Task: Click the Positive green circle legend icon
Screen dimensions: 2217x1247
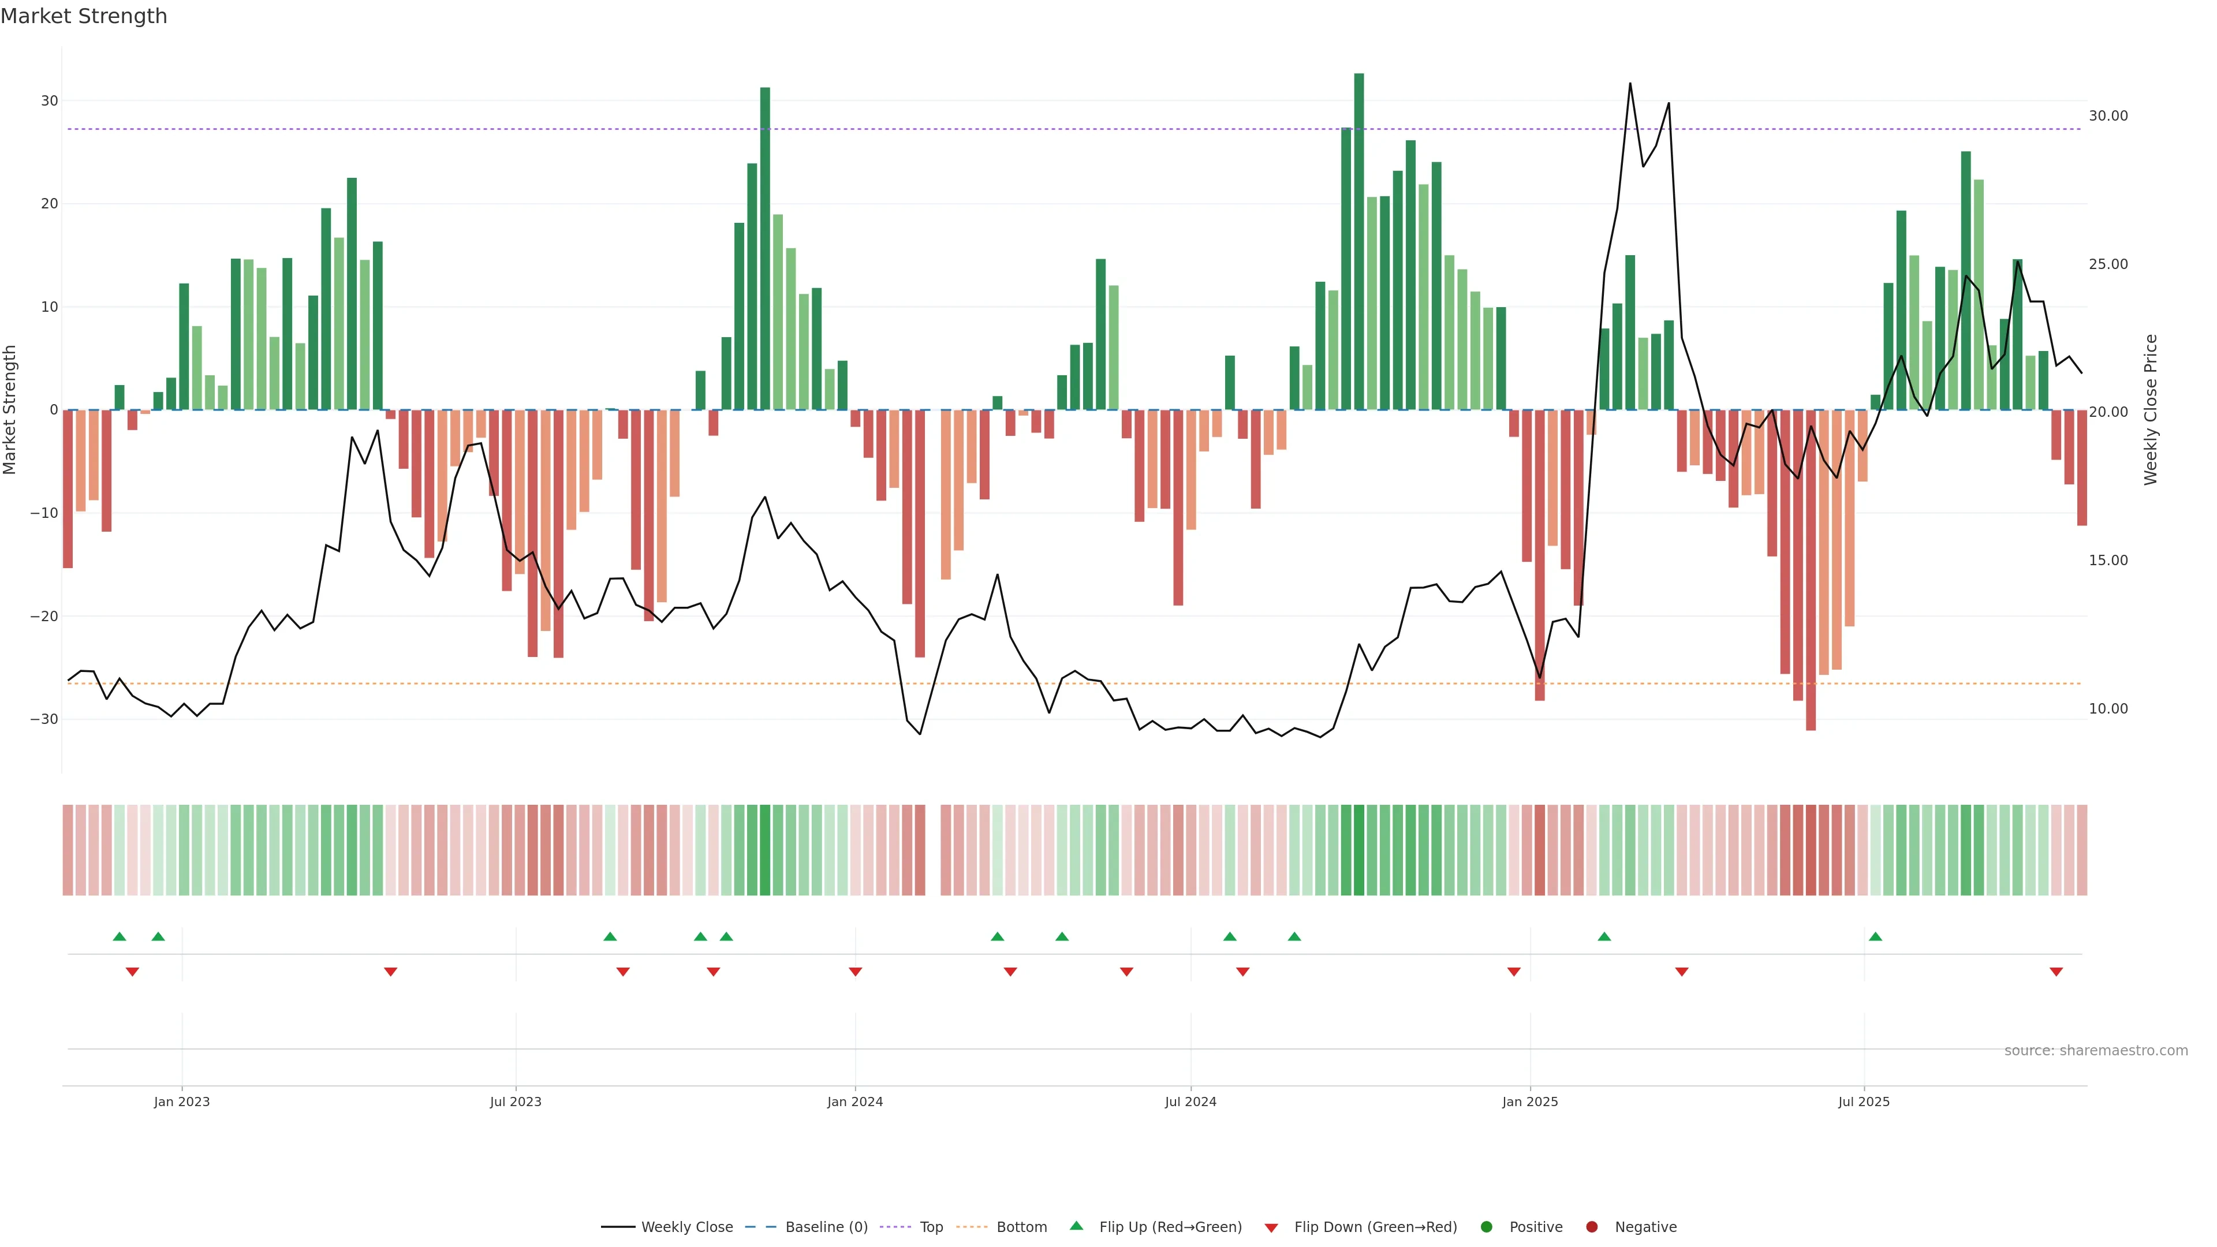Action: [x=1486, y=1226]
